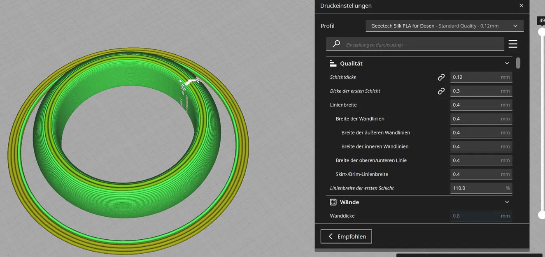545x257 pixels.
Task: Collapse the Qualität section
Action: tap(507, 63)
